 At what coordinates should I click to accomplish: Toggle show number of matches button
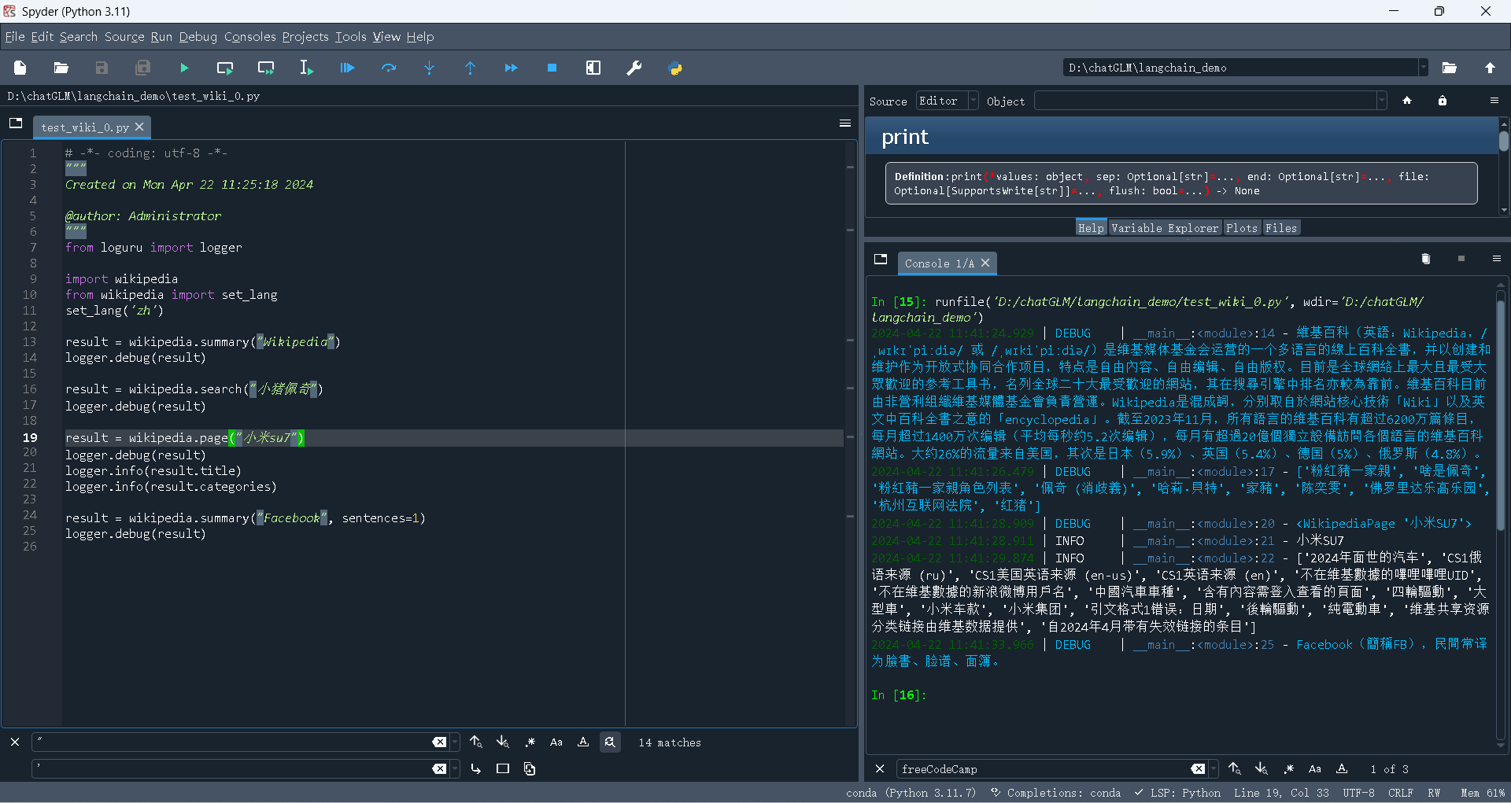[x=610, y=742]
